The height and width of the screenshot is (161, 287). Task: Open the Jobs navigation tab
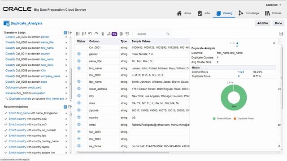(204, 13)
